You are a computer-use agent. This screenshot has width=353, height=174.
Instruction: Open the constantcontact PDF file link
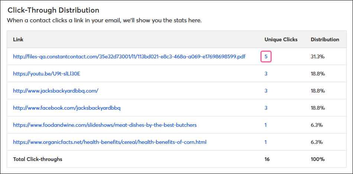pos(129,57)
